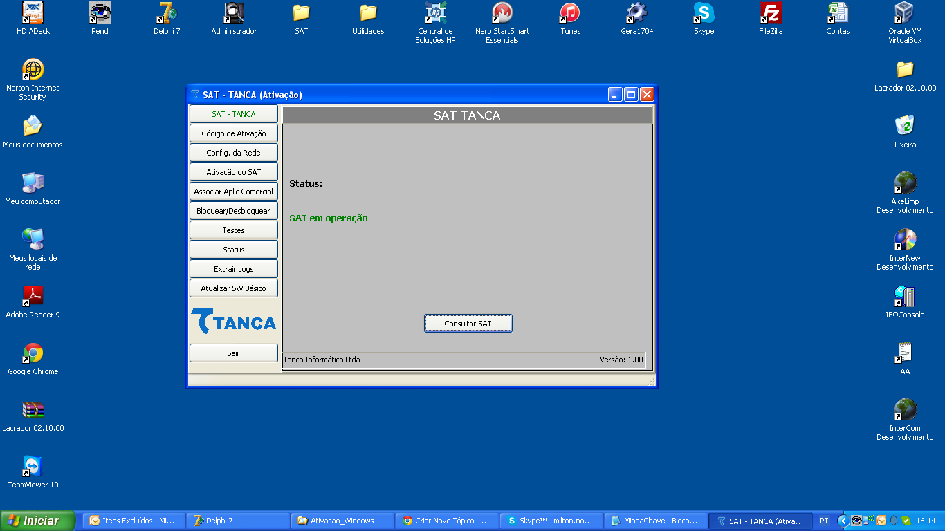Open the Status section
945x531 pixels.
[x=234, y=250]
